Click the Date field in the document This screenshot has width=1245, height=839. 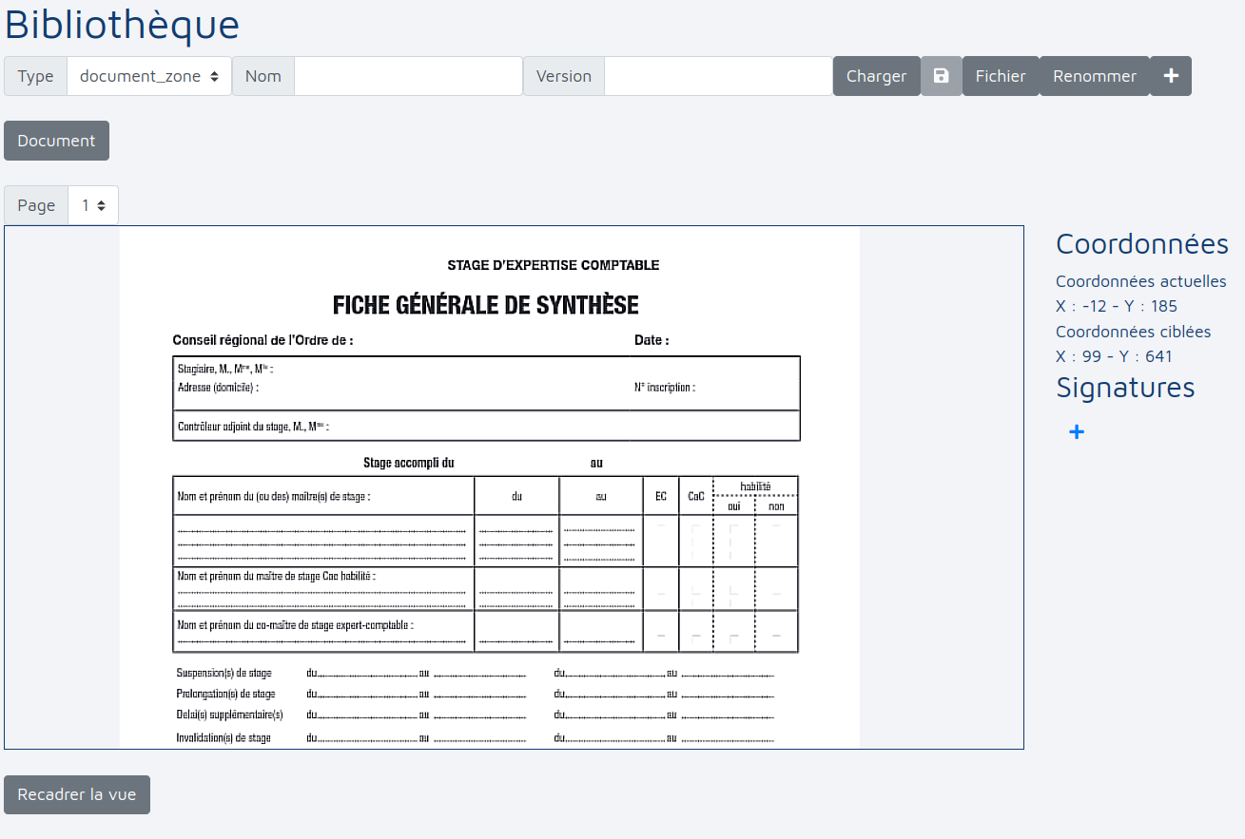(x=652, y=340)
